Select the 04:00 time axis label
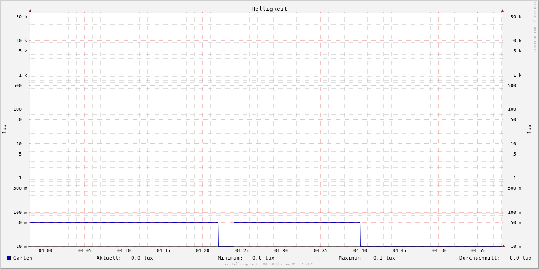The width and height of the screenshot is (539, 269). point(45,251)
